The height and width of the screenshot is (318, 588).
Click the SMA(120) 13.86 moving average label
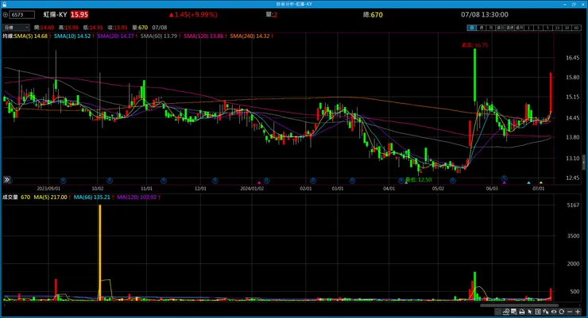pyautogui.click(x=203, y=36)
